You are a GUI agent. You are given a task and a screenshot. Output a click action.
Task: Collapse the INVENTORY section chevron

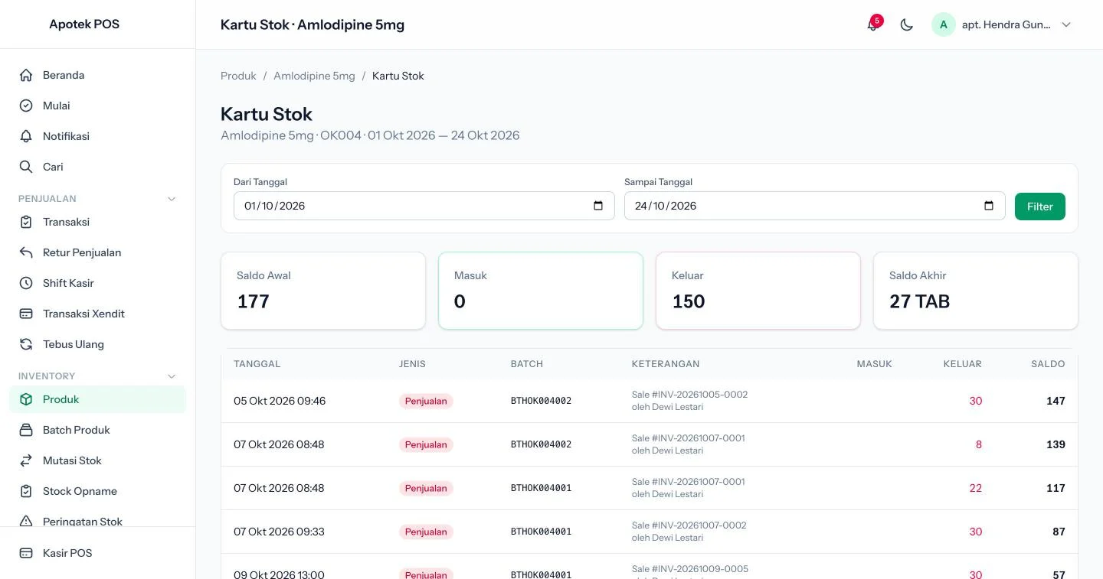click(x=172, y=376)
